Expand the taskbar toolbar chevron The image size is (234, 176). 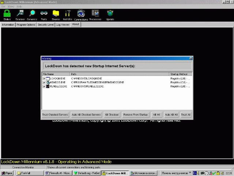click(190, 173)
